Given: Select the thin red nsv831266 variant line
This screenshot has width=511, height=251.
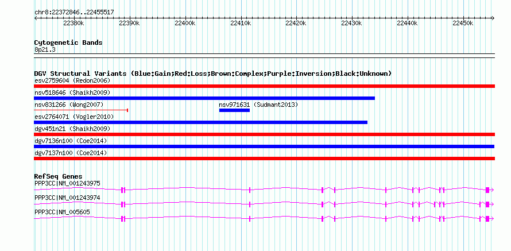Looking at the screenshot, I should pos(81,110).
